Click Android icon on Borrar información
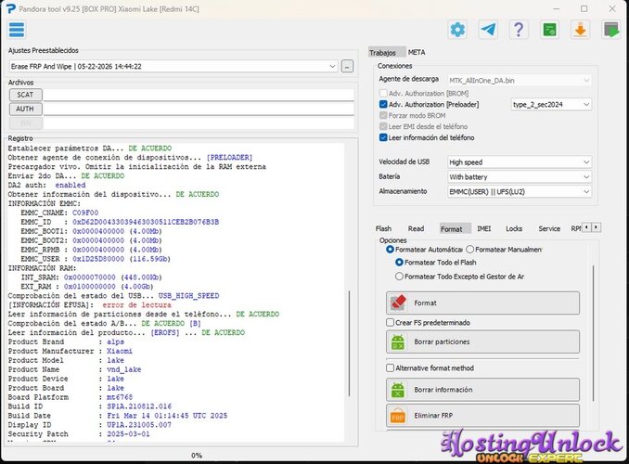Screen dimensions: 629x464 398,390
